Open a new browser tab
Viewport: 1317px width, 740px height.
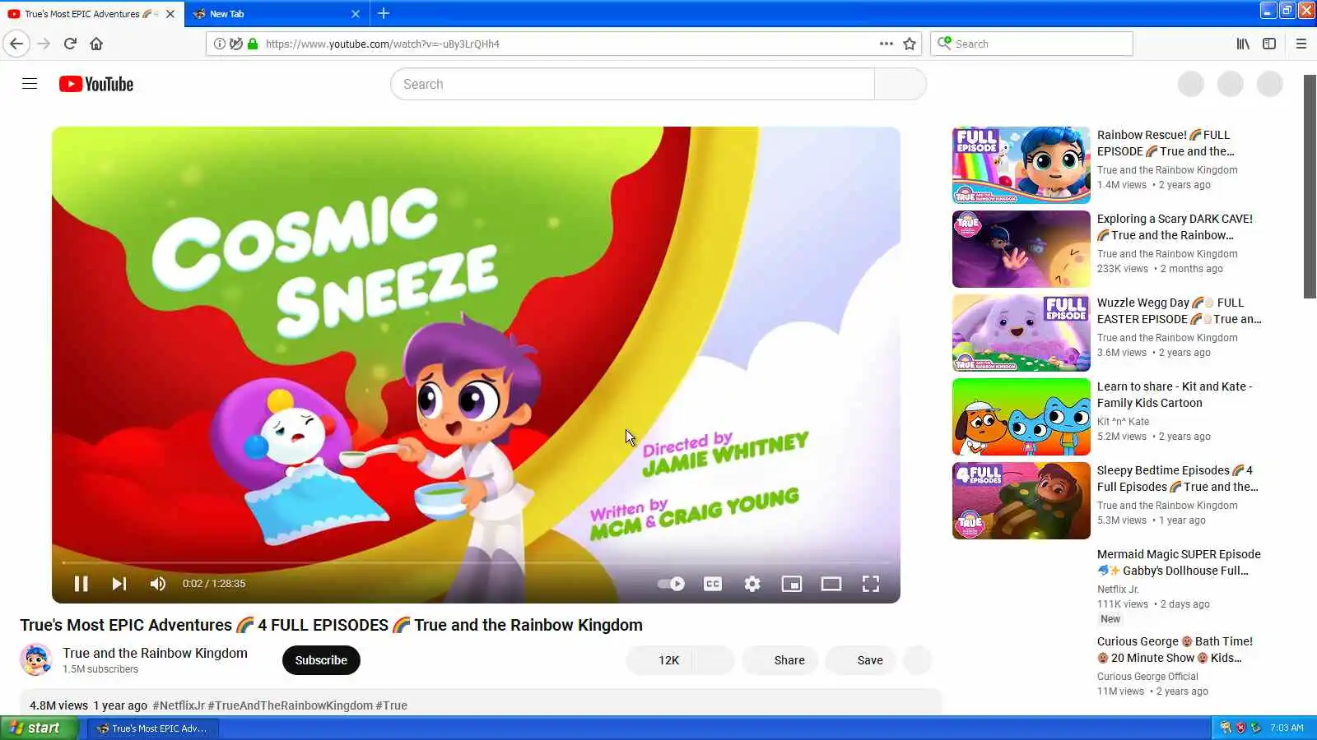click(384, 13)
